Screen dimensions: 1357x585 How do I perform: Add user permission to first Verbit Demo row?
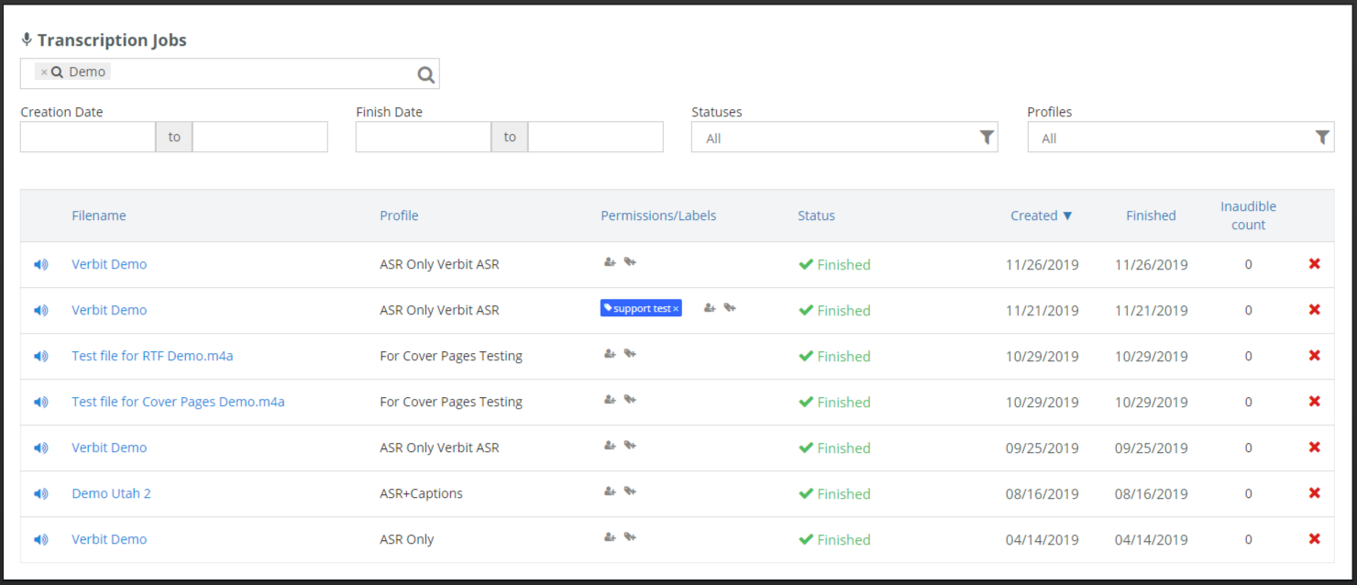click(610, 262)
